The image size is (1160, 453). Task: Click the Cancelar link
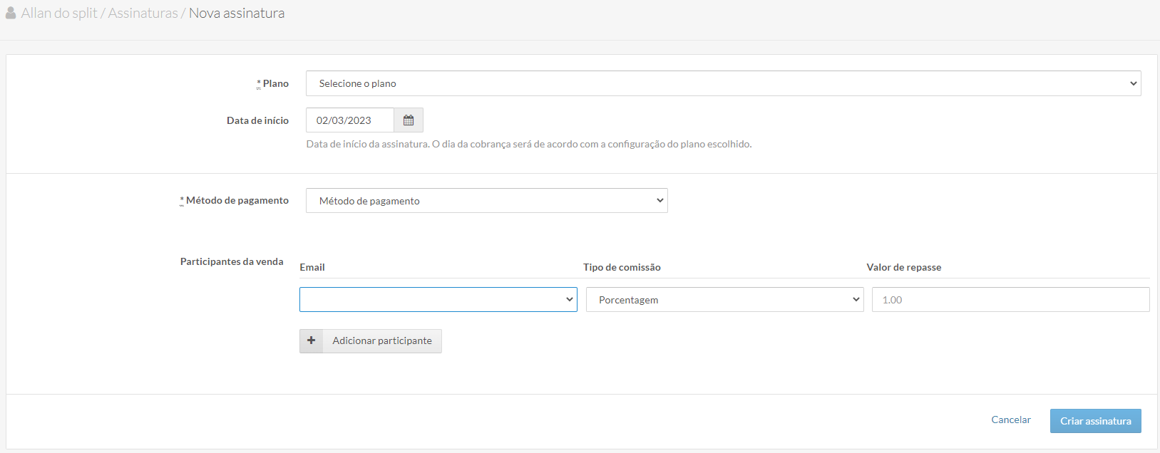pos(1010,420)
